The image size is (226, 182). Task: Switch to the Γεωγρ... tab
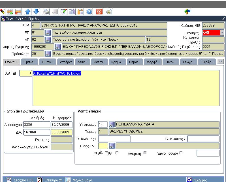(189, 62)
